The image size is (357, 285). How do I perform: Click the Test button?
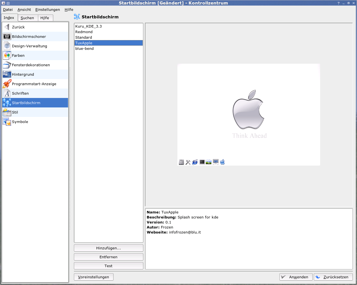[x=108, y=266]
